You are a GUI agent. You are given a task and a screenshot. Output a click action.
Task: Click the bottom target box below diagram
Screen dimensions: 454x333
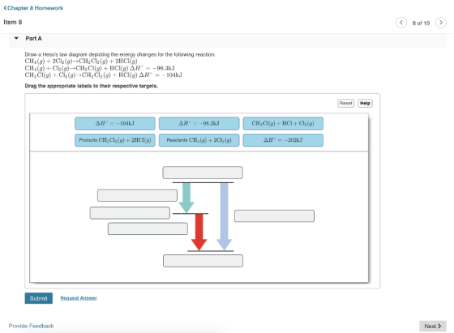point(203,261)
